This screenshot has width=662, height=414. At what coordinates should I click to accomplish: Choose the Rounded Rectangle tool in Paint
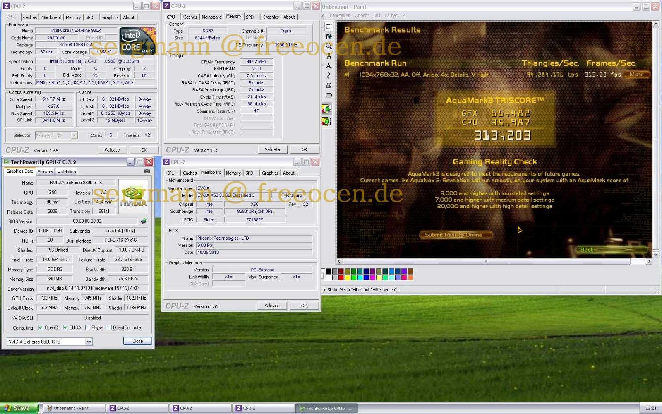pyautogui.click(x=329, y=95)
